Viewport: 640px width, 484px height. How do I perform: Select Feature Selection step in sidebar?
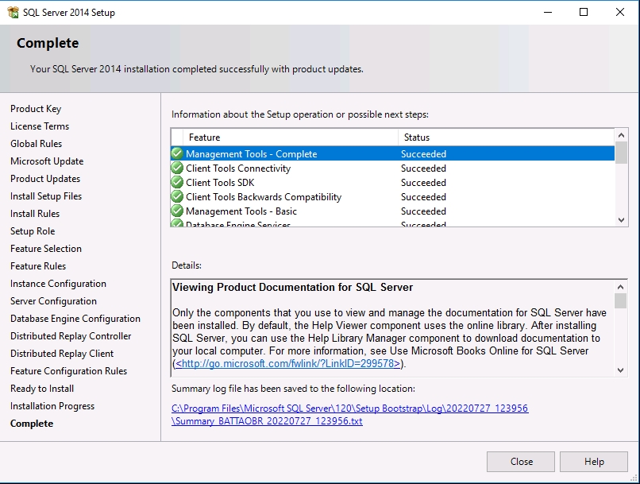pos(46,249)
